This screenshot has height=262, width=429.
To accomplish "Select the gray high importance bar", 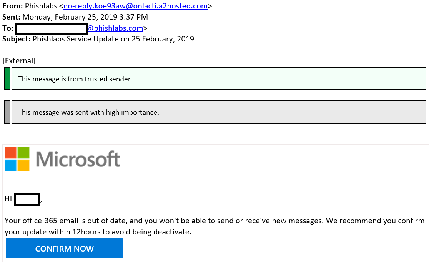I will click(x=7, y=112).
